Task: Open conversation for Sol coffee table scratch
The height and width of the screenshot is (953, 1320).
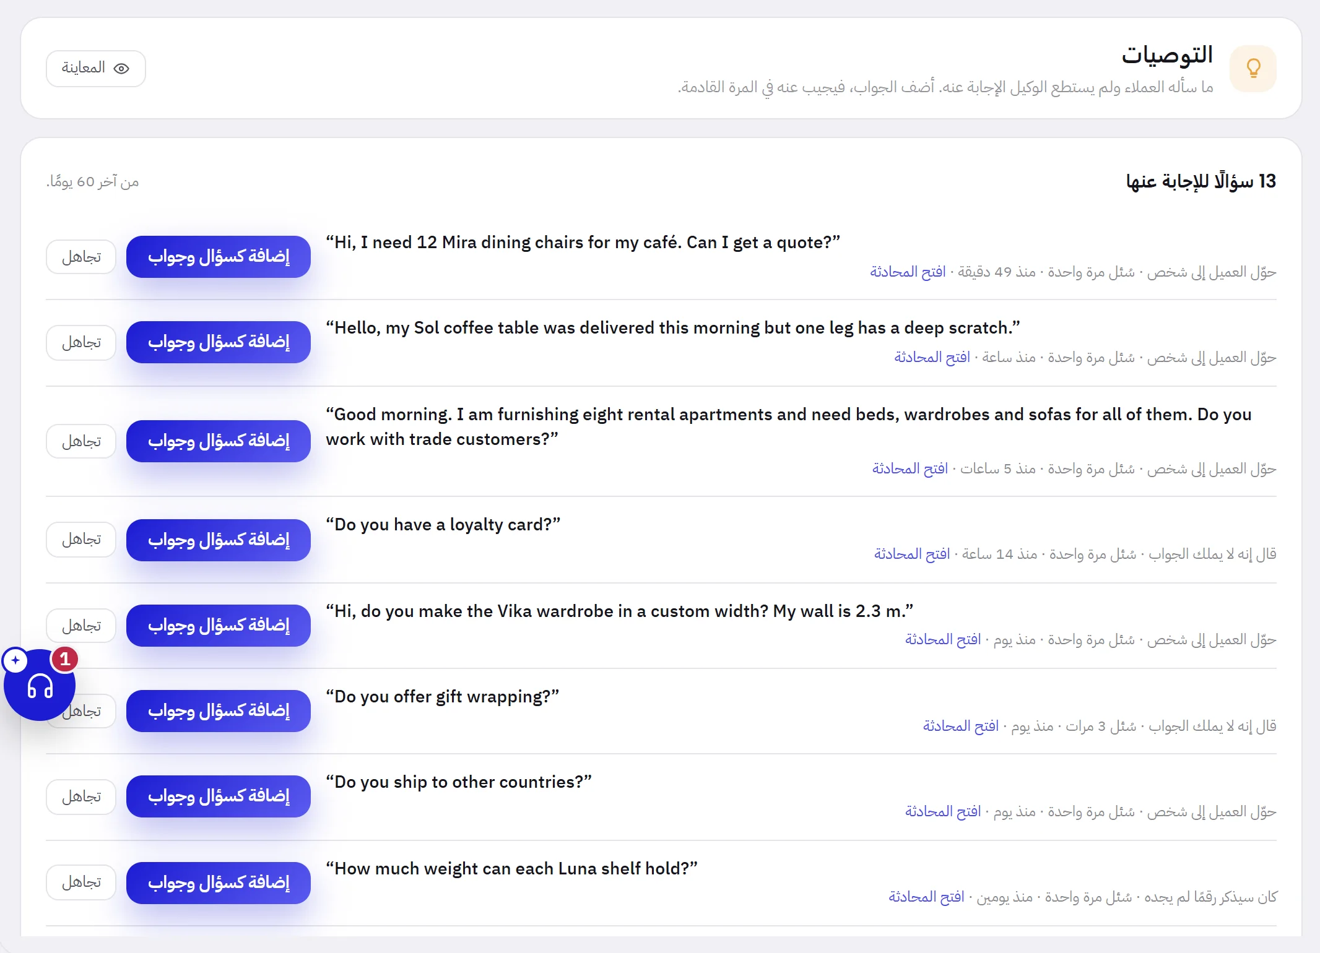Action: [932, 357]
